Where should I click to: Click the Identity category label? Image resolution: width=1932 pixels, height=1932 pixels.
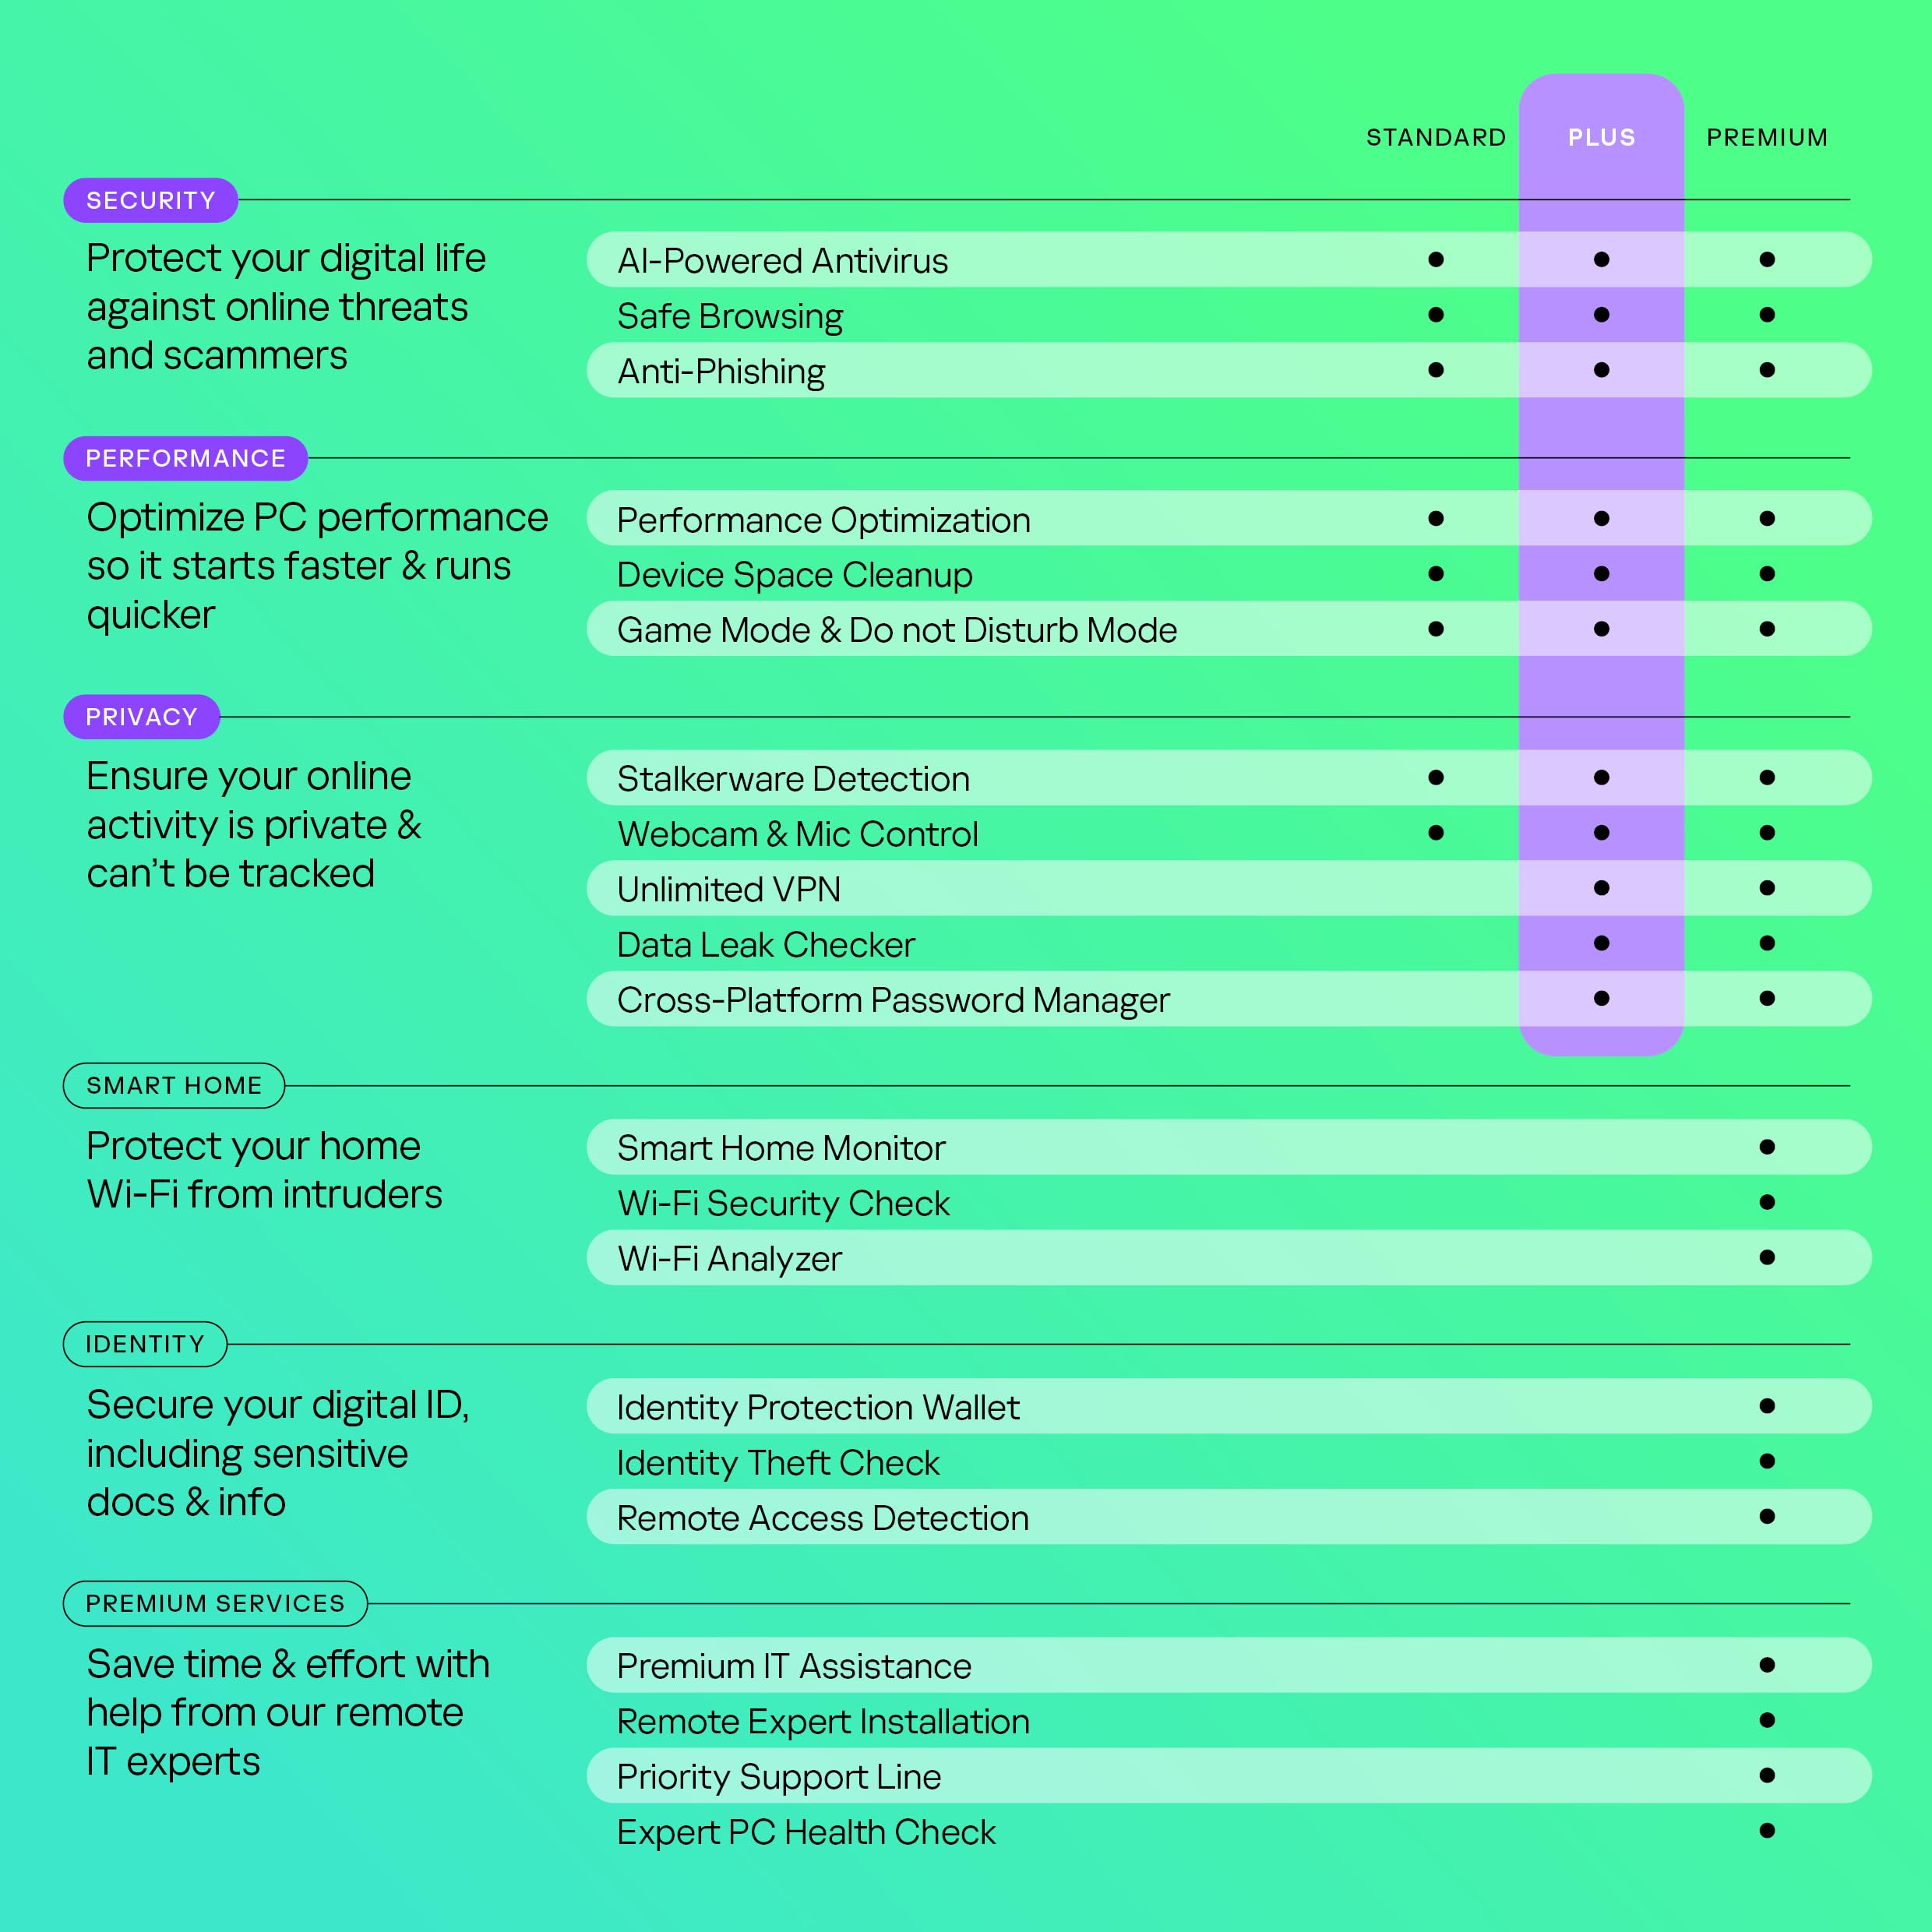(145, 1344)
